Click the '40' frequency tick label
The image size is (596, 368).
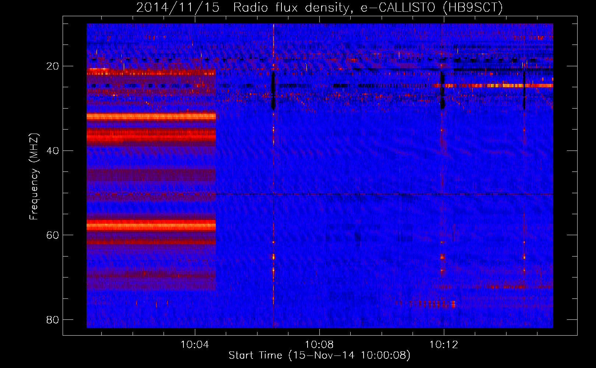click(53, 151)
